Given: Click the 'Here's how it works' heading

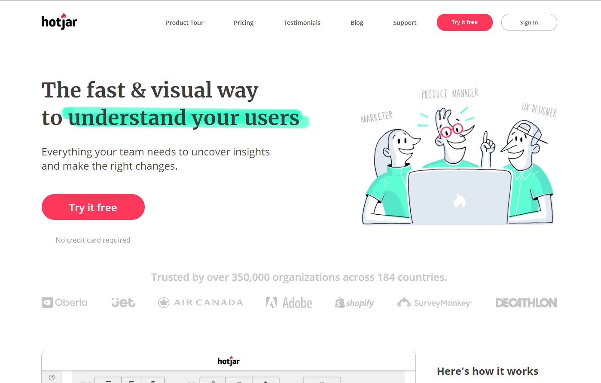Looking at the screenshot, I should coord(488,371).
